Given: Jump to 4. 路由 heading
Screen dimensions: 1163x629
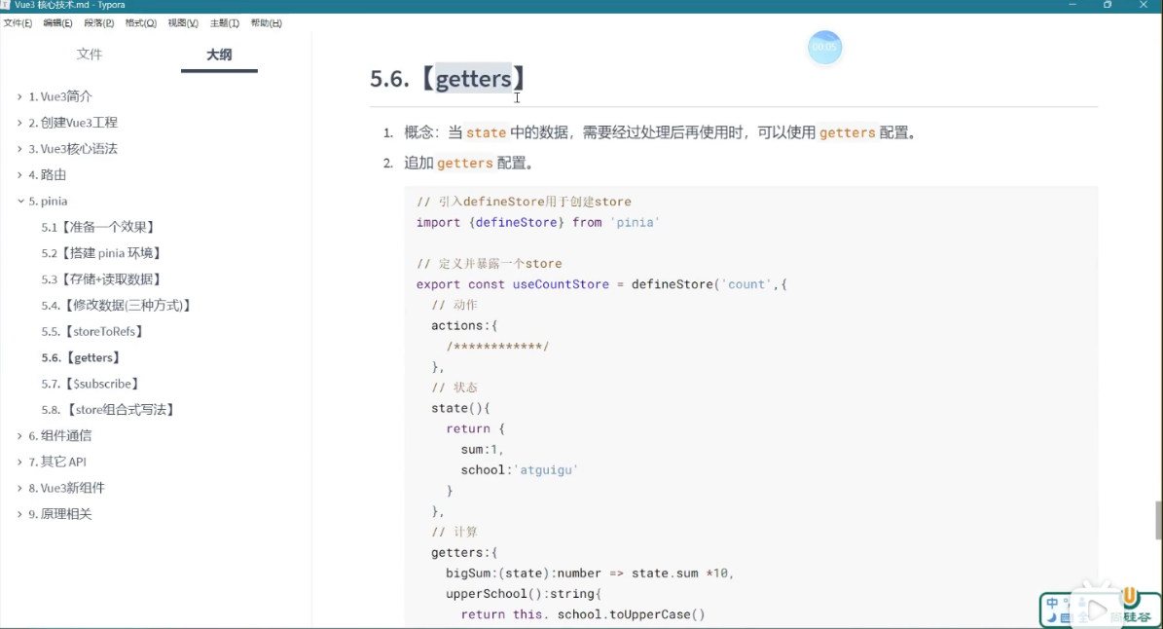Looking at the screenshot, I should tap(47, 175).
